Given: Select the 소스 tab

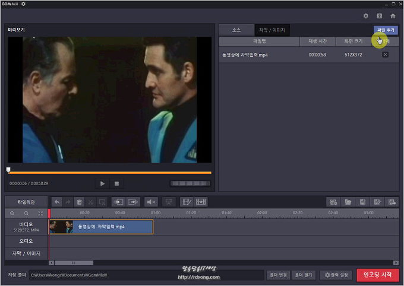Looking at the screenshot, I should (236, 30).
